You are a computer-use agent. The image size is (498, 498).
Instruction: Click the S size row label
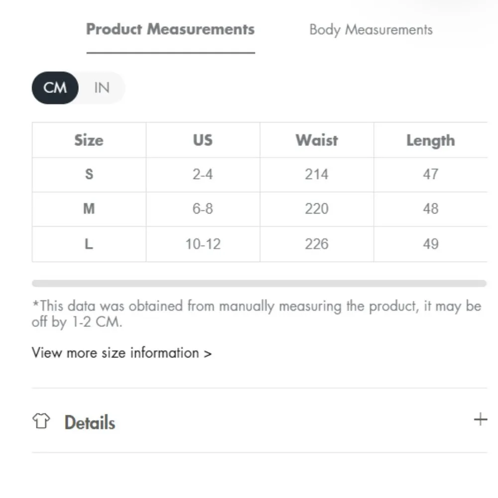click(x=89, y=174)
